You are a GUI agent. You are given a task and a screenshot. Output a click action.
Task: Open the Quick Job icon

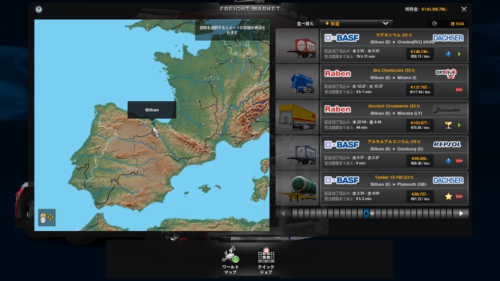266,255
